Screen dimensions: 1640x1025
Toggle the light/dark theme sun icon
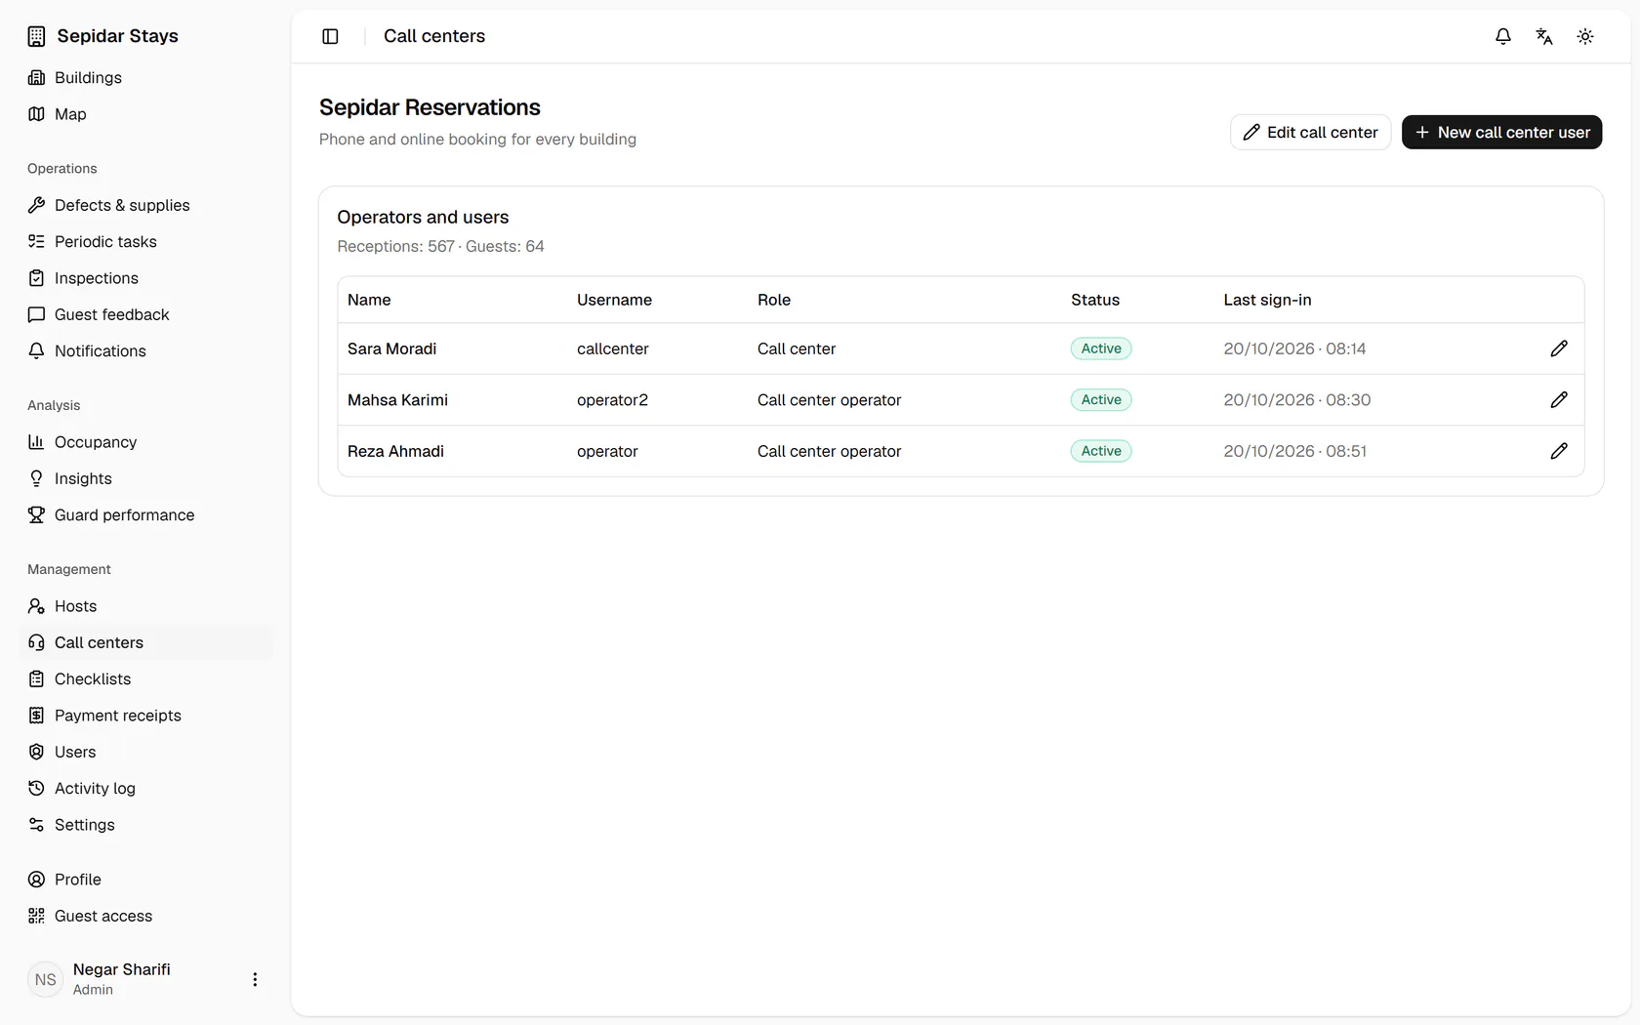coord(1585,36)
